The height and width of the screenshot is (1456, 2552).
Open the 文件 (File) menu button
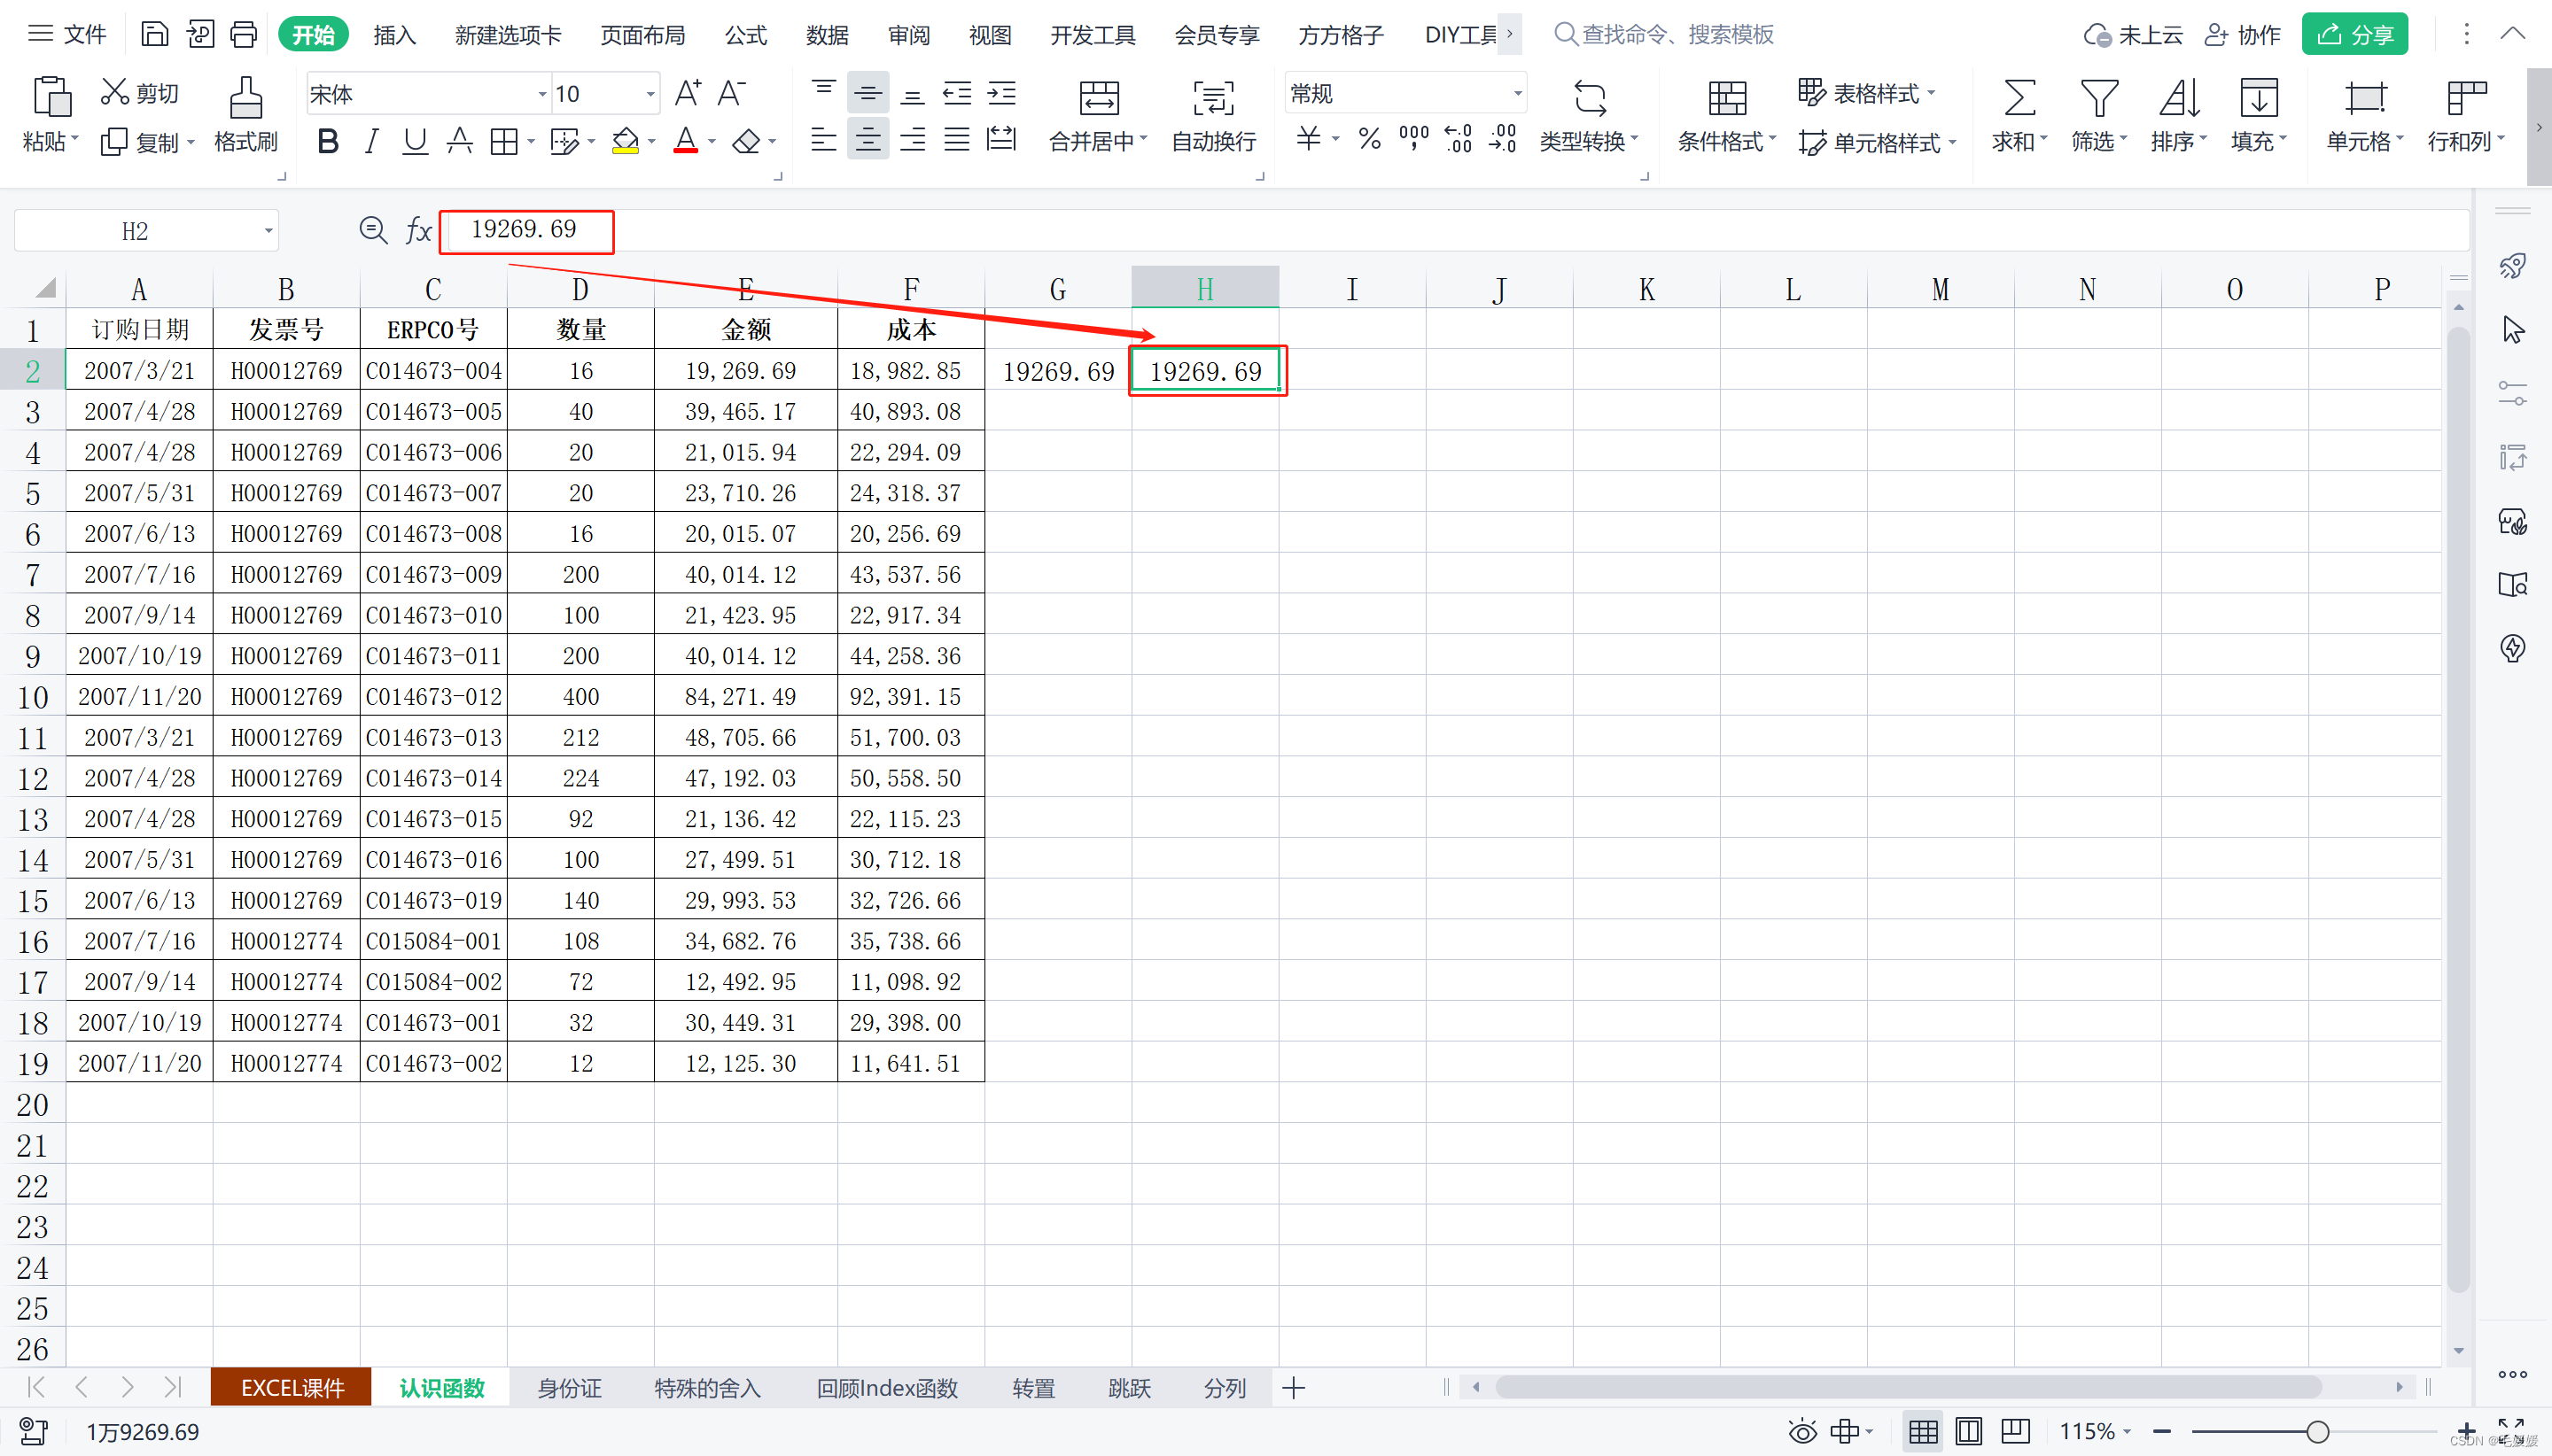coord(66,35)
